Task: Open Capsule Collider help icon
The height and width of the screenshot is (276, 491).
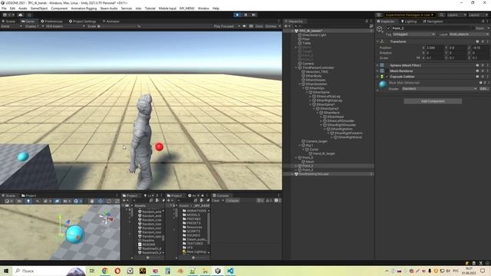Action: pyautogui.click(x=477, y=77)
